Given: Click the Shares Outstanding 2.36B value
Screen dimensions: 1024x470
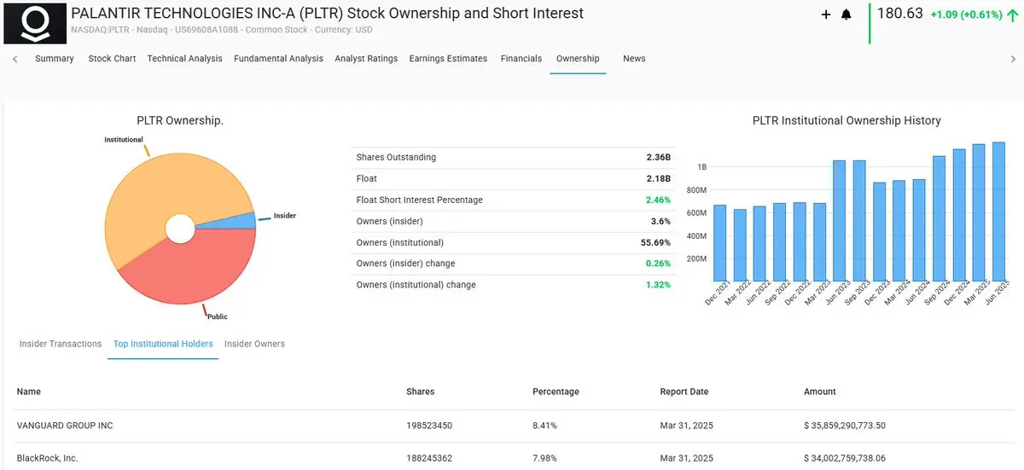Looking at the screenshot, I should point(658,158).
